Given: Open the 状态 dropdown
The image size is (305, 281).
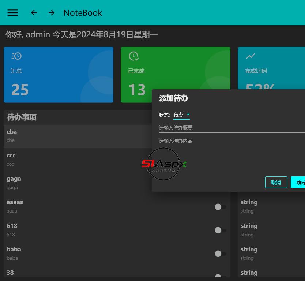Looking at the screenshot, I should (x=181, y=115).
